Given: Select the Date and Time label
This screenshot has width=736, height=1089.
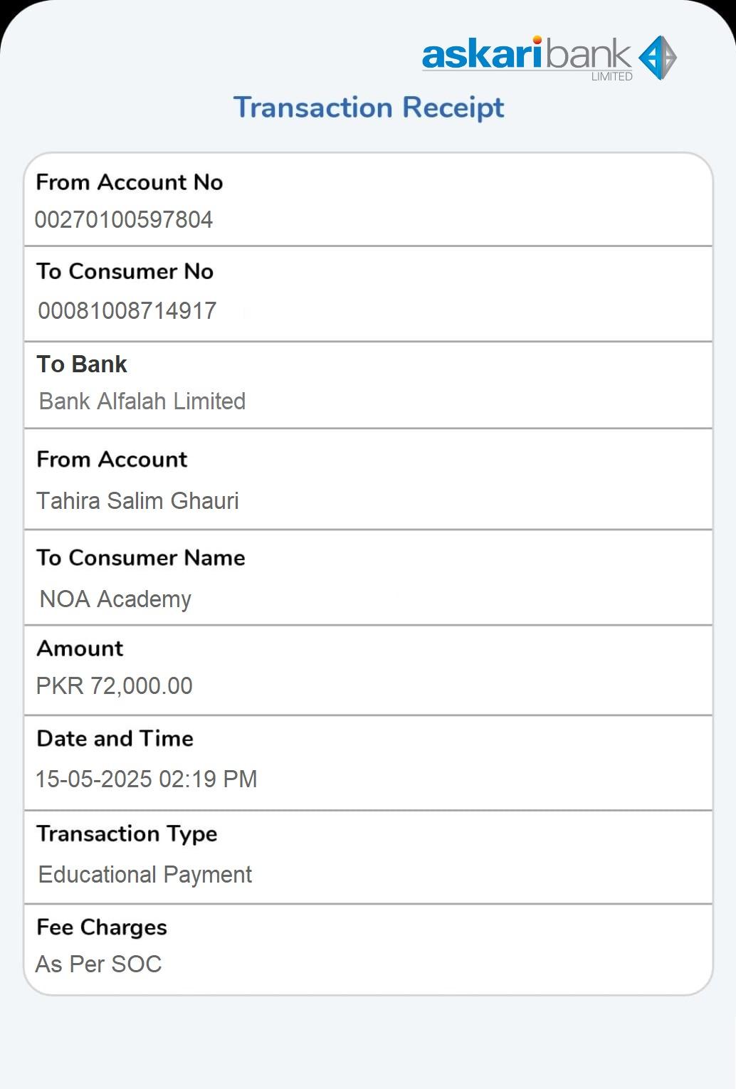Looking at the screenshot, I should click(115, 739).
